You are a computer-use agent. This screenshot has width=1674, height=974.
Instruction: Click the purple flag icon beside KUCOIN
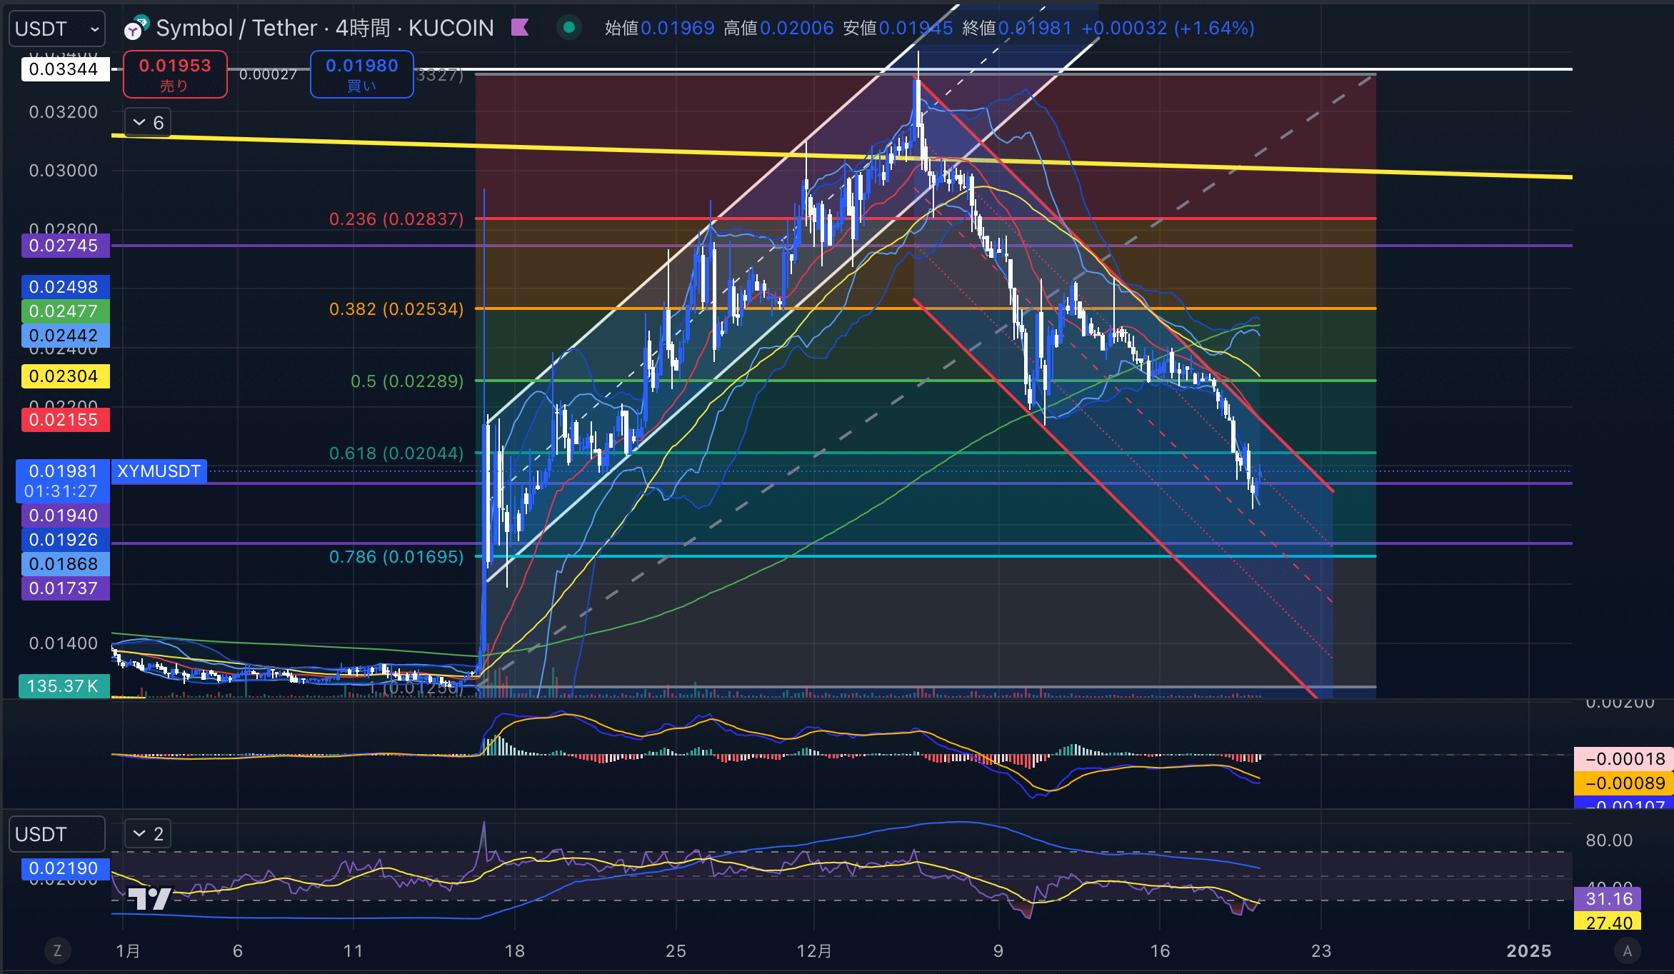pos(521,28)
